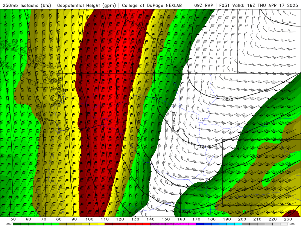Click the 210 label on the color scale
Image resolution: width=301 pixels, height=226 pixels.
(257, 219)
